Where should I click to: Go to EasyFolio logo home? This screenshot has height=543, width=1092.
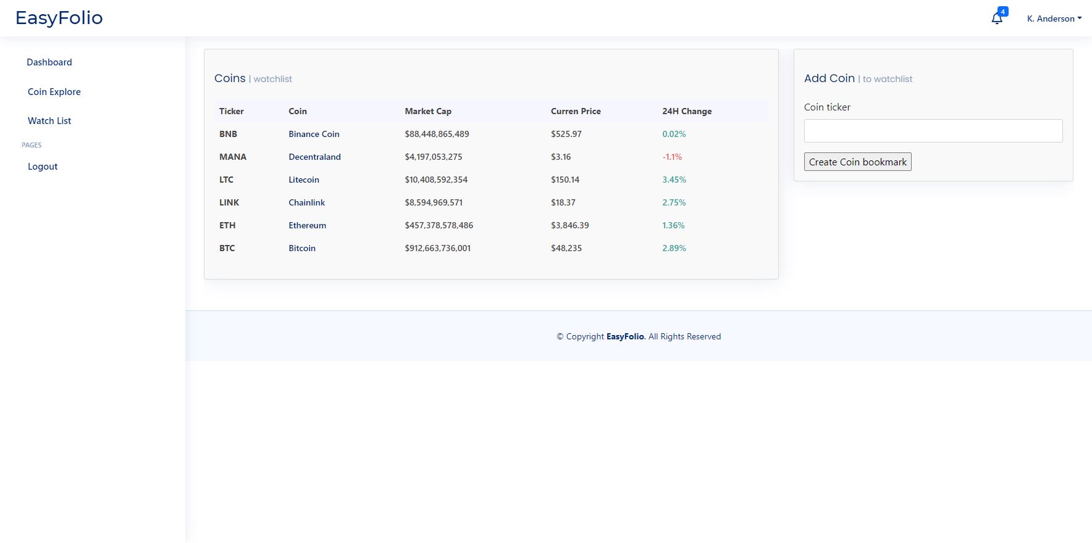59,18
